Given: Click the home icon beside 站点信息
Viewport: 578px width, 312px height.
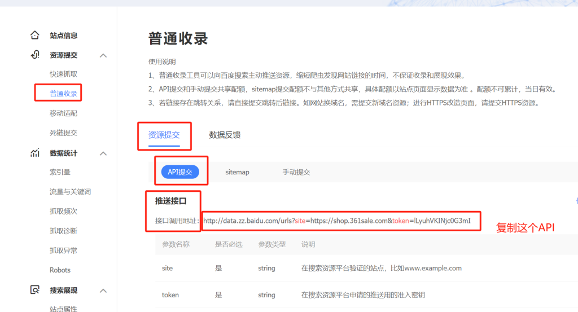Looking at the screenshot, I should coord(34,35).
